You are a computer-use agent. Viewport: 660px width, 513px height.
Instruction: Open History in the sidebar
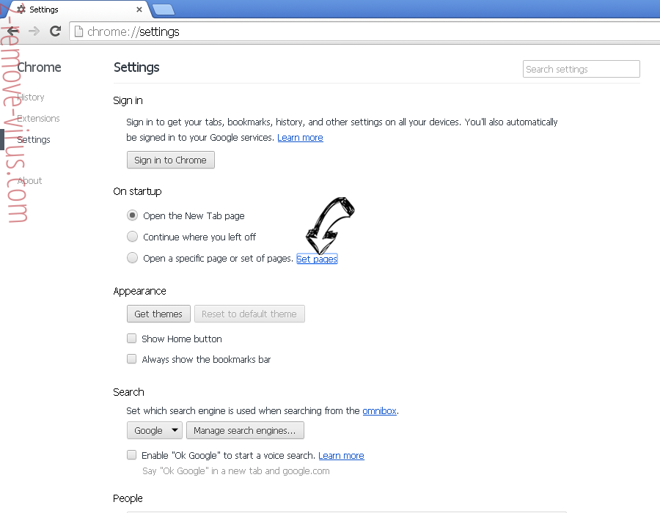coord(31,97)
